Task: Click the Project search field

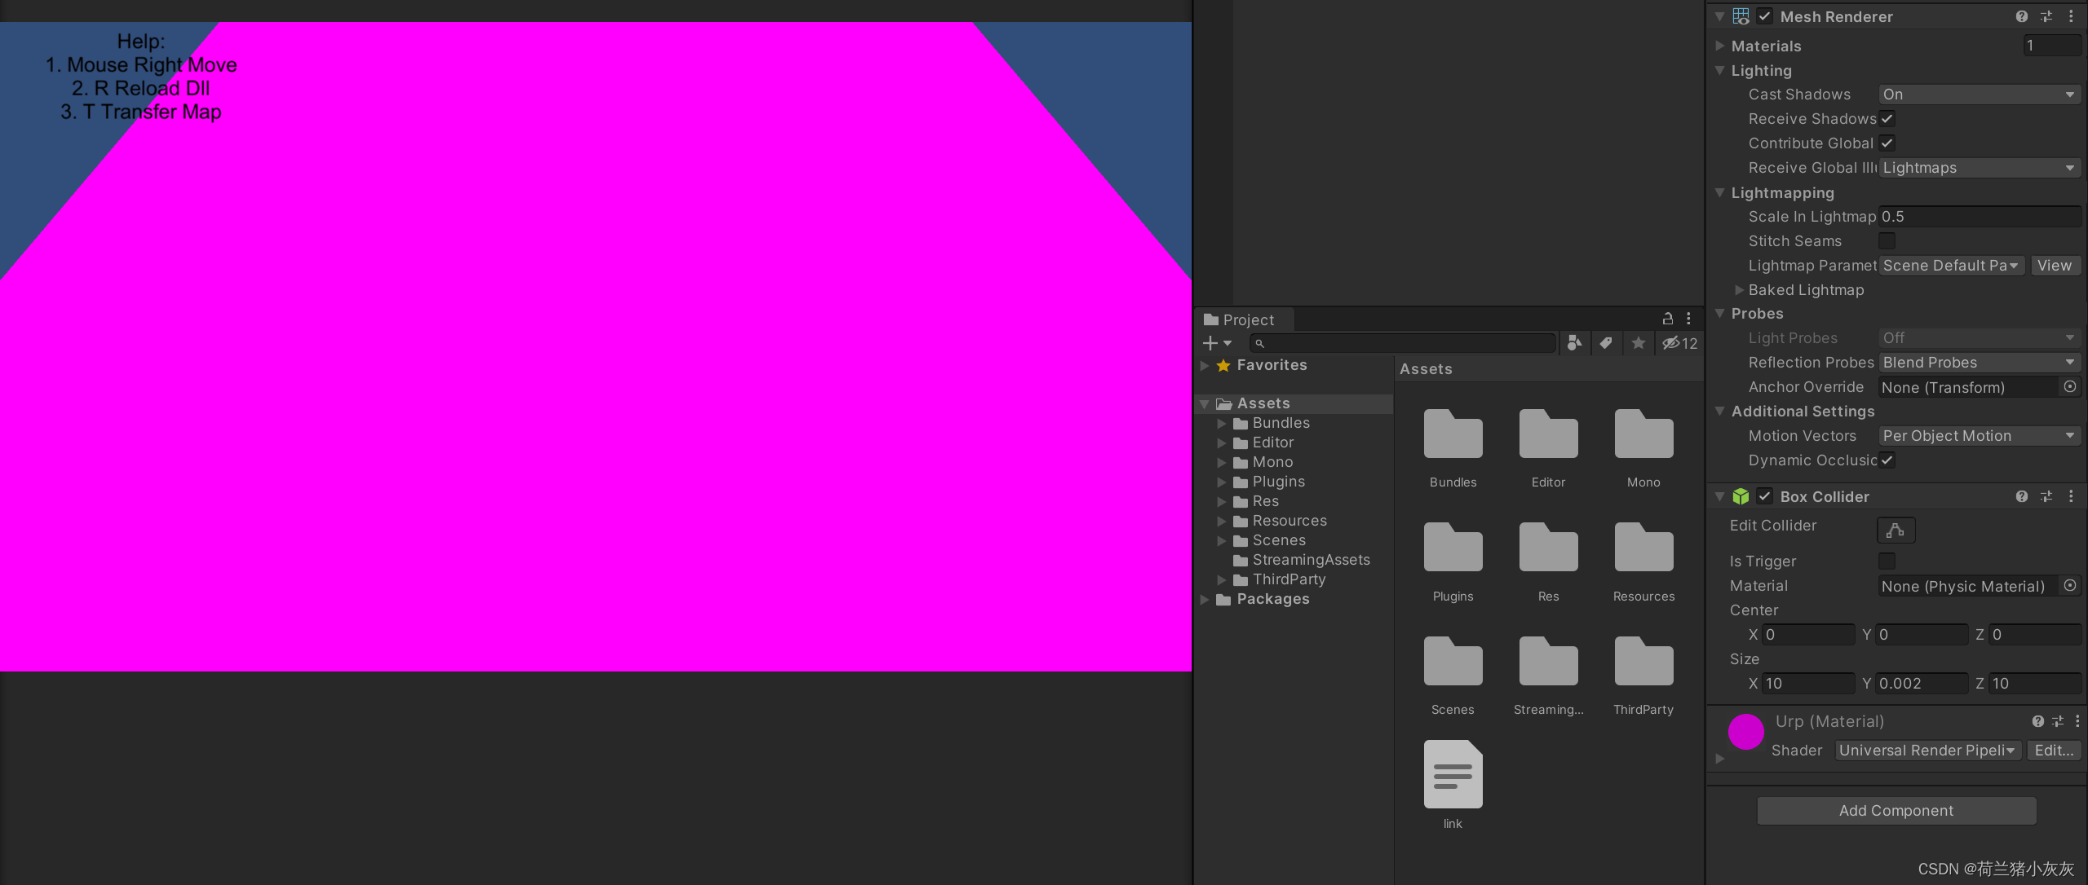Action: click(1403, 343)
